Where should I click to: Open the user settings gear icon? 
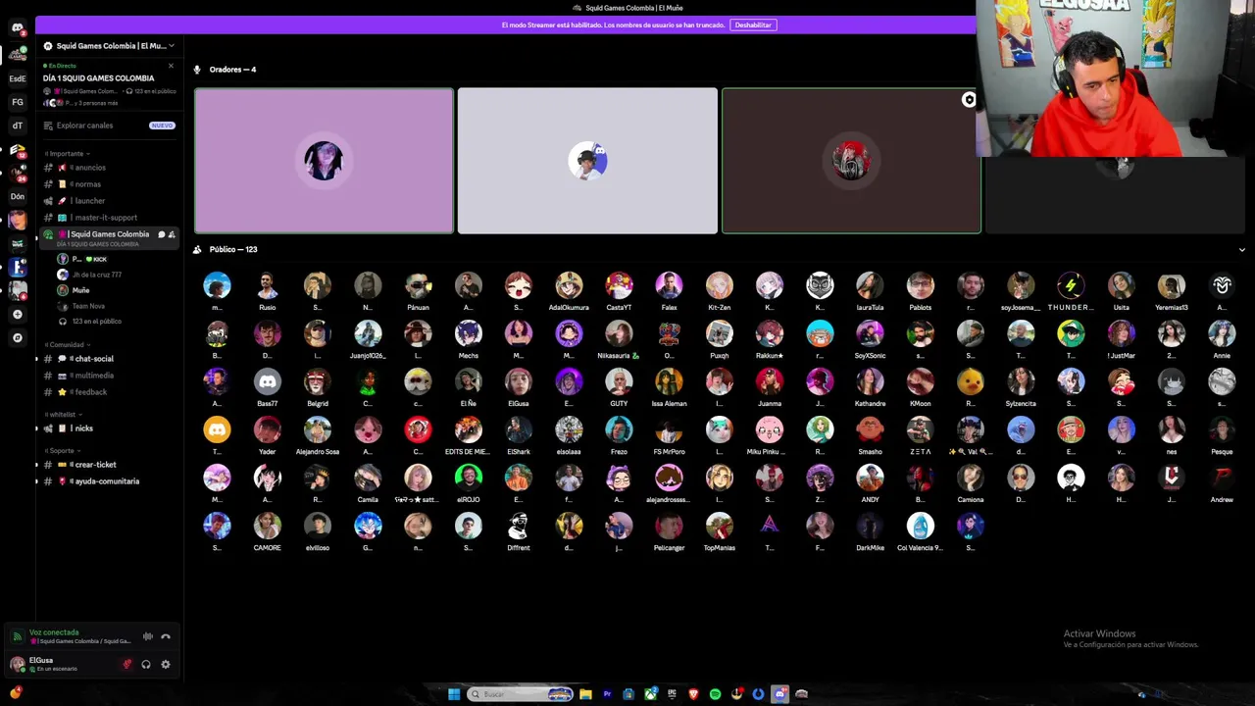[166, 664]
